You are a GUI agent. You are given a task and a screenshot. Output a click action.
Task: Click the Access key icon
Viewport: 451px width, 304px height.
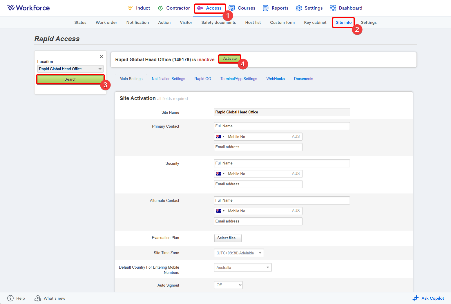[x=200, y=8]
